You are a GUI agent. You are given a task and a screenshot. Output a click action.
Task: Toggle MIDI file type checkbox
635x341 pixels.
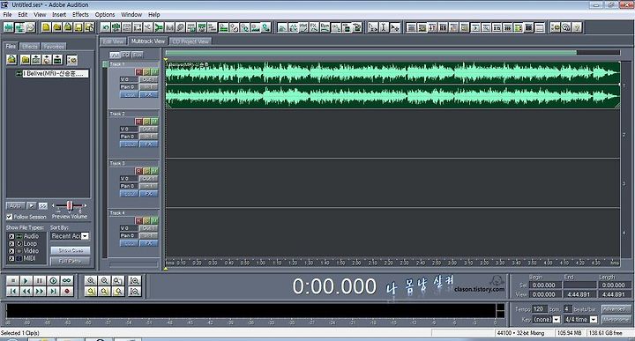tap(11, 258)
